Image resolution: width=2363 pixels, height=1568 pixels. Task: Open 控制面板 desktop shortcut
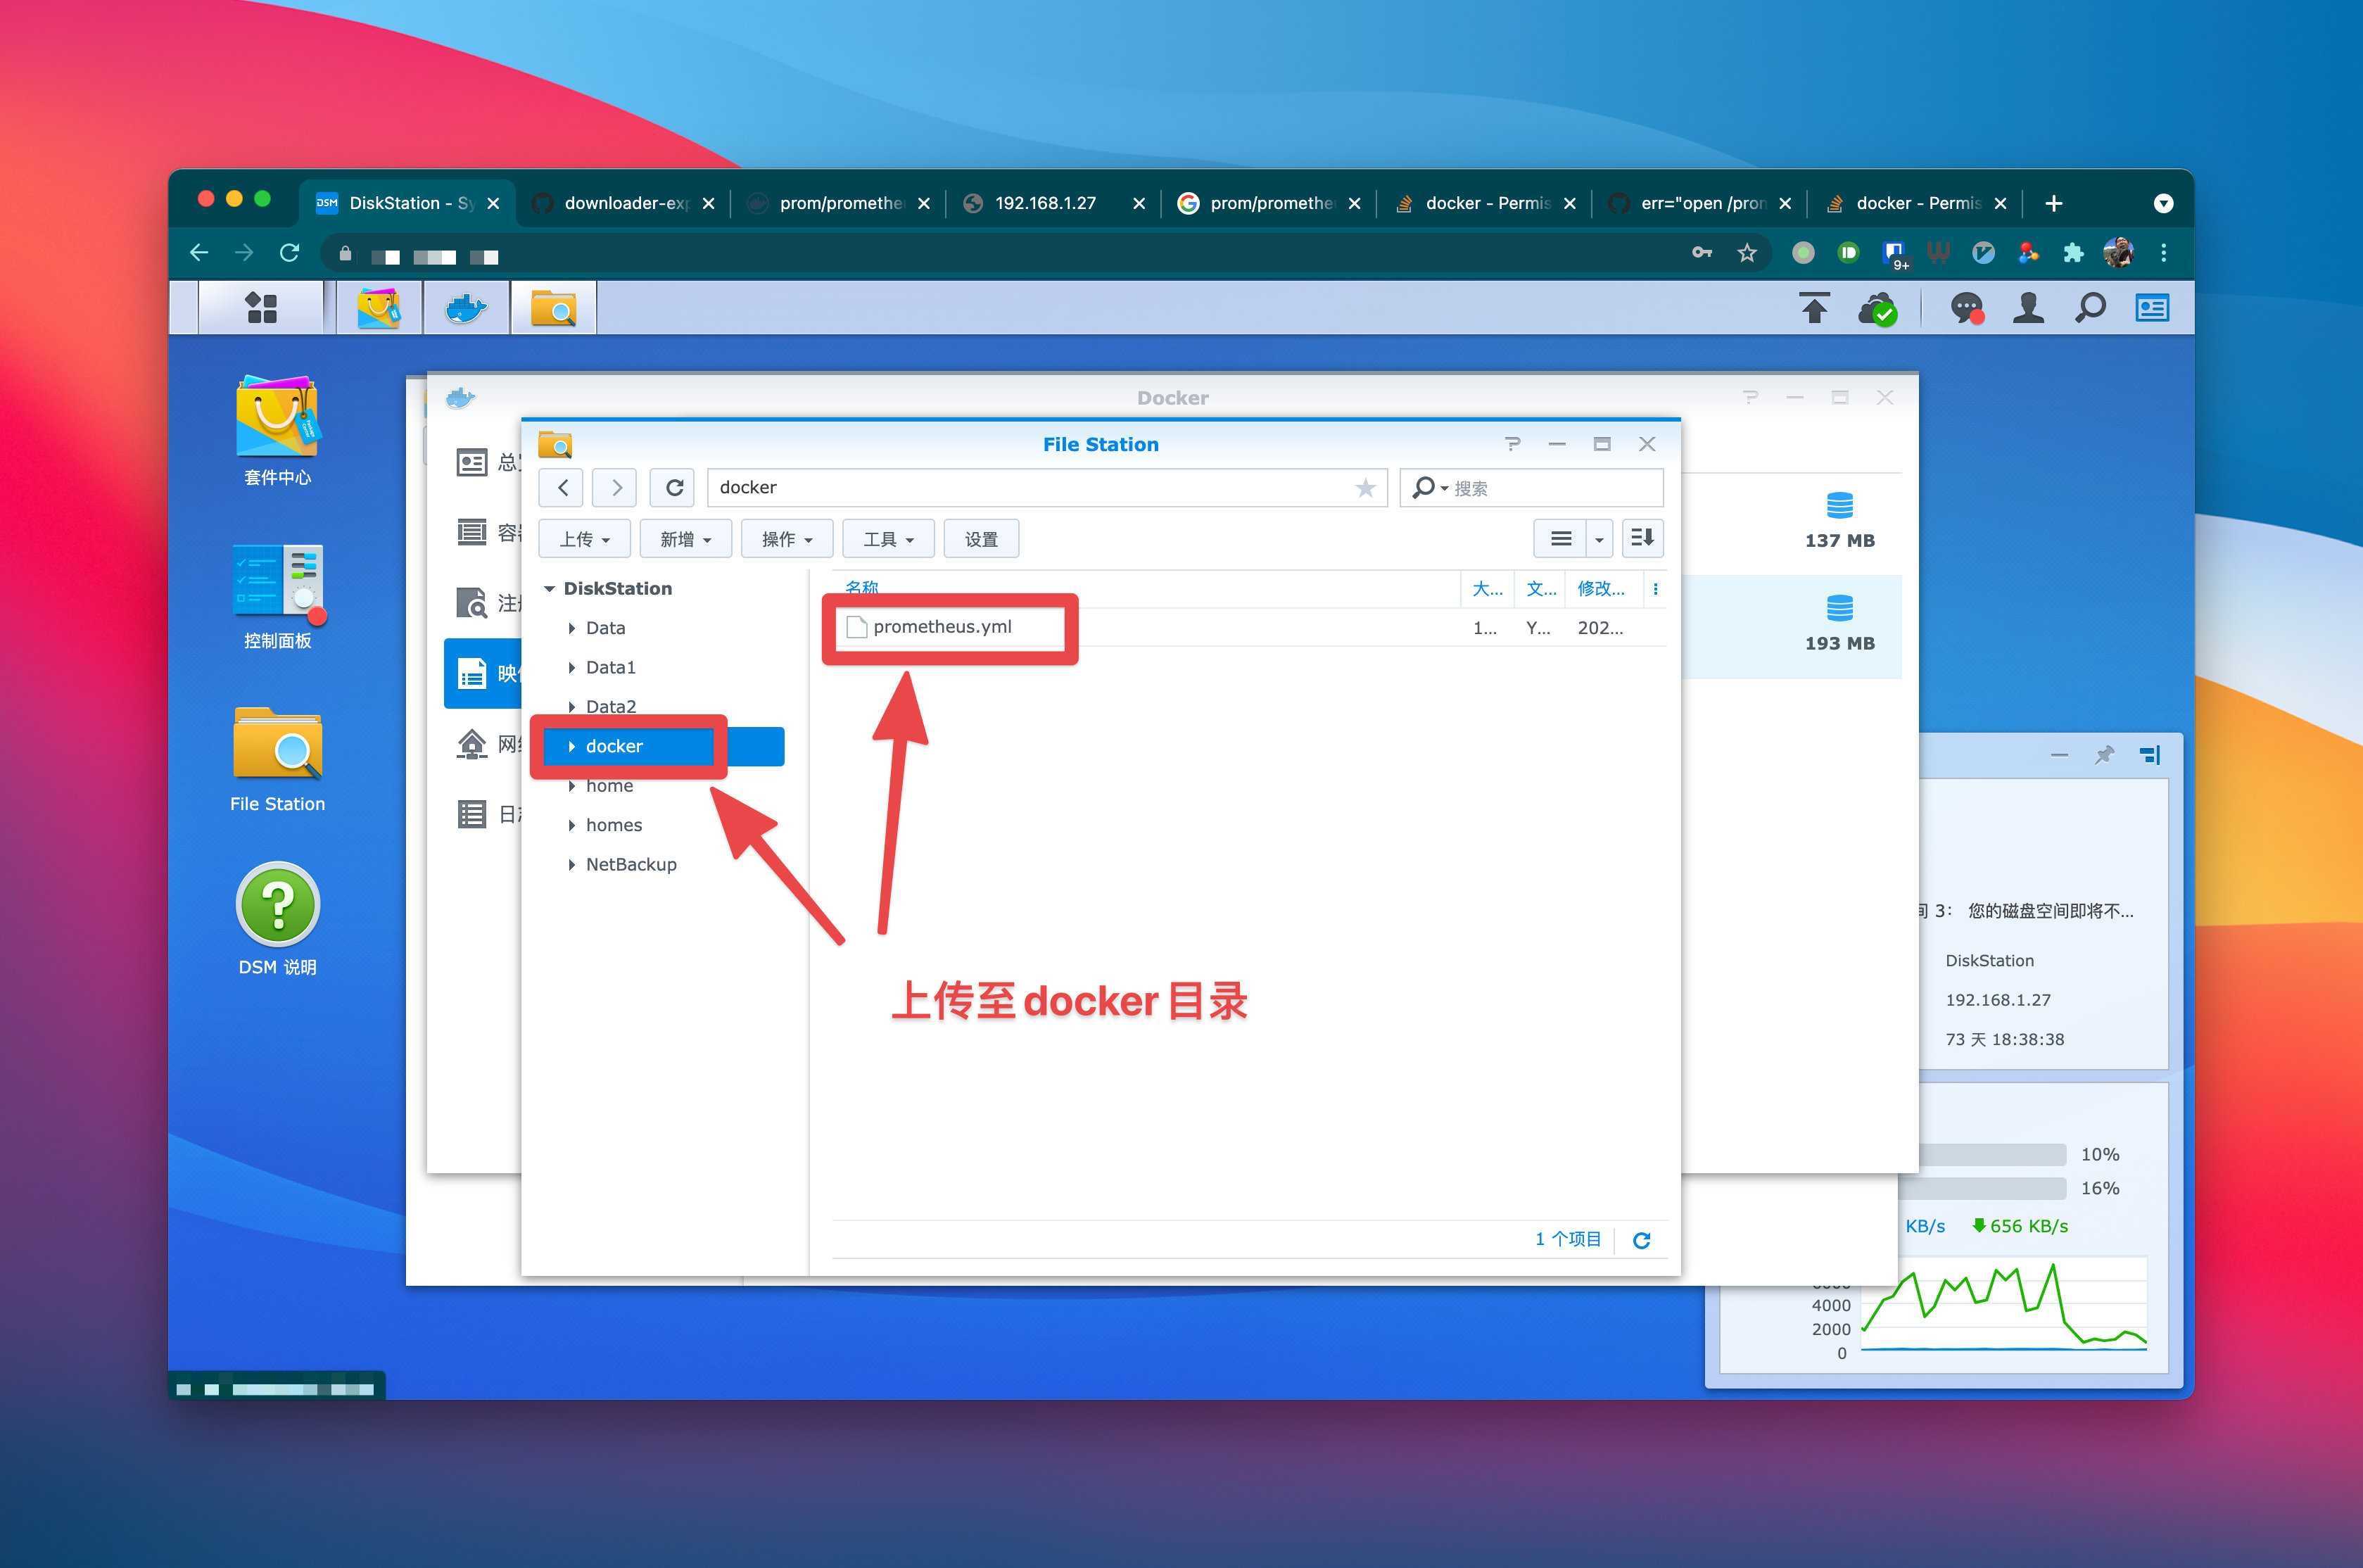(277, 596)
